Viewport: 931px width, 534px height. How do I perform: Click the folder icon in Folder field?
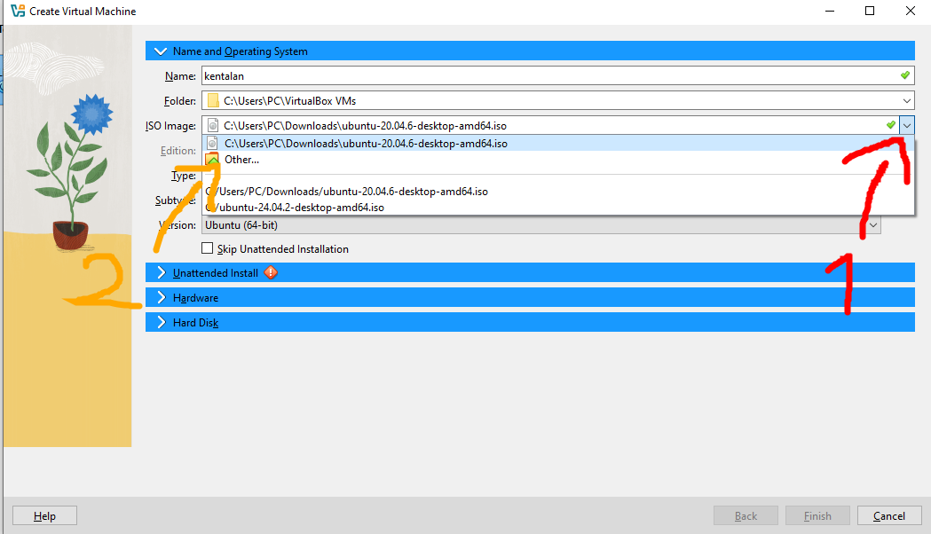point(213,101)
